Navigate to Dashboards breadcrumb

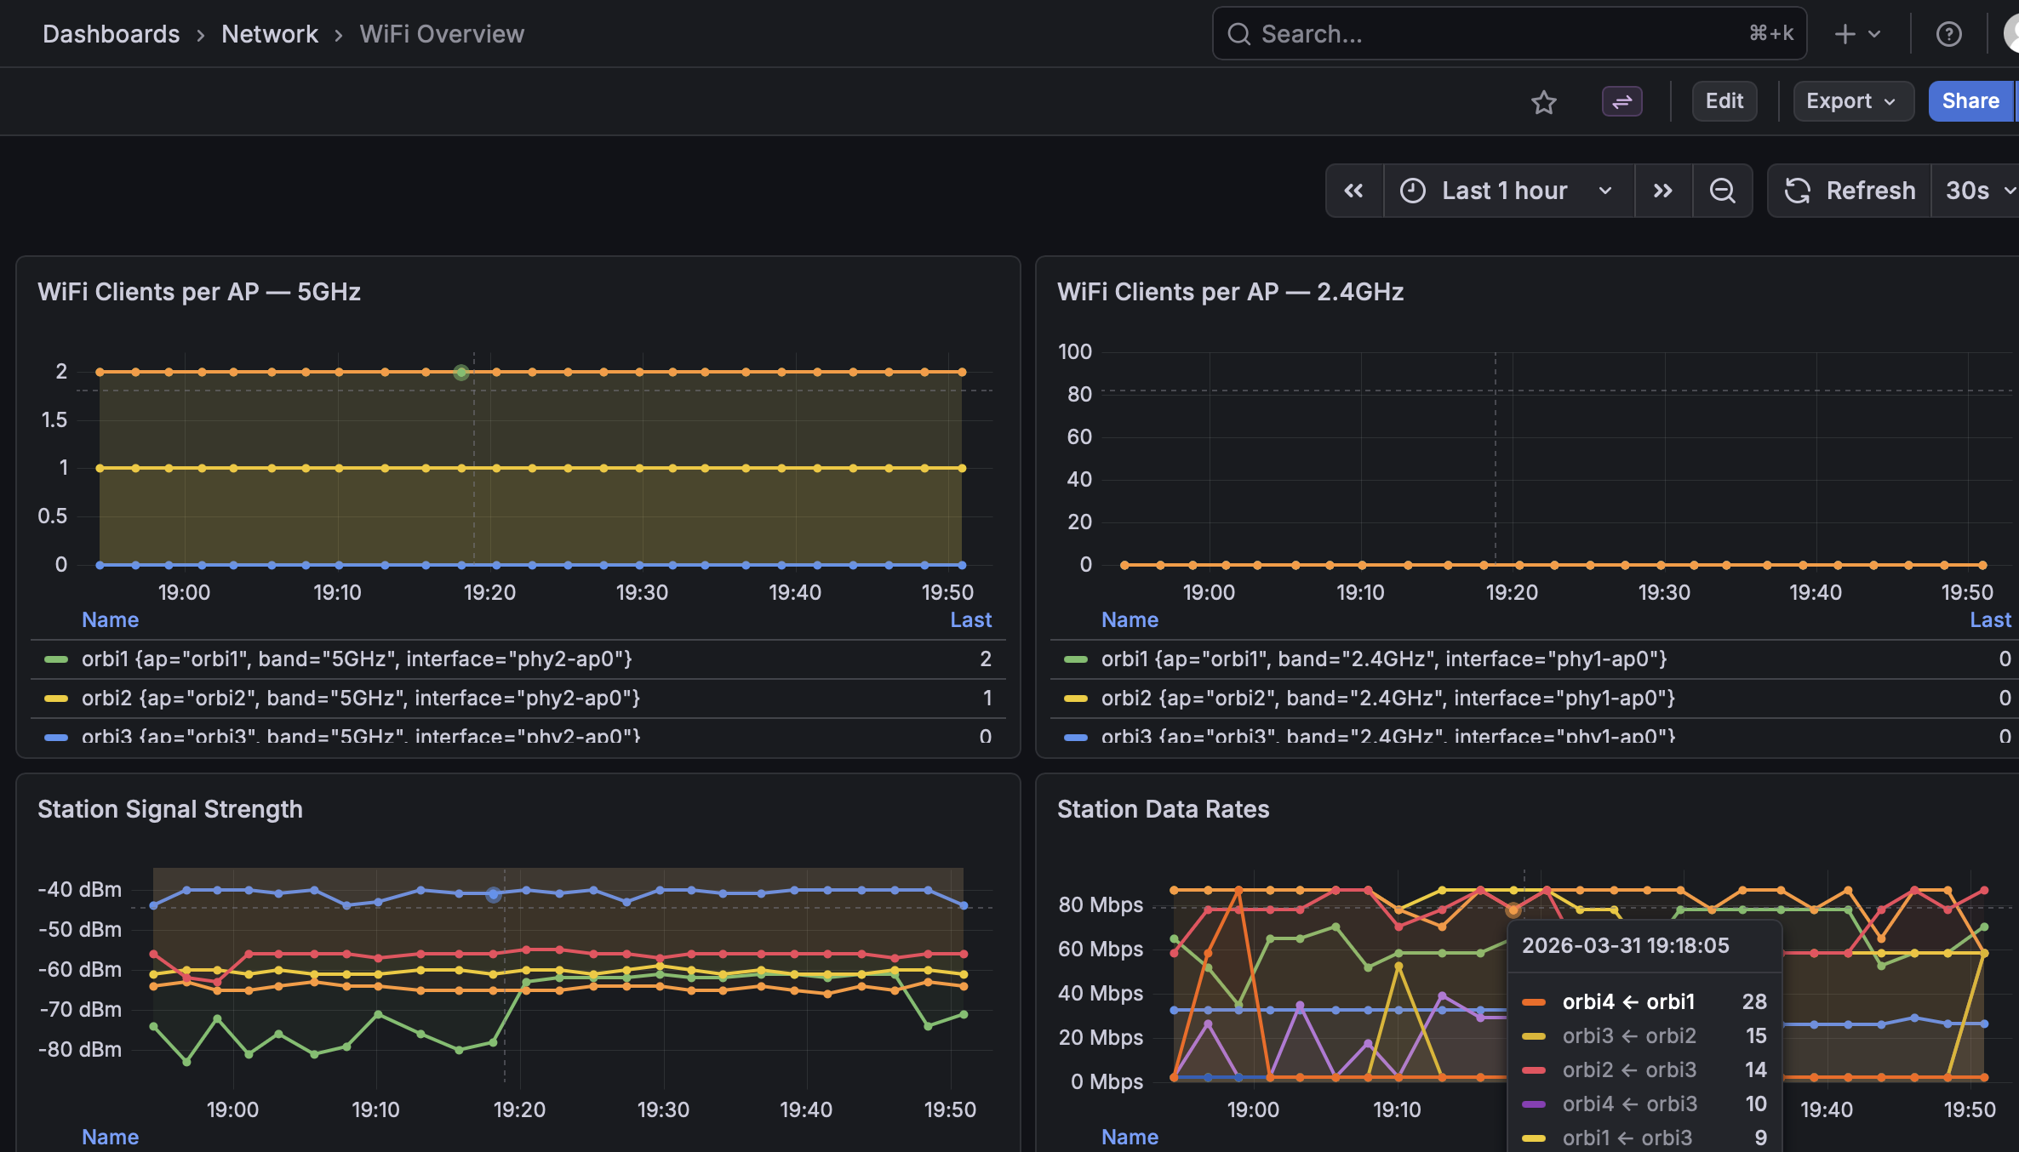(111, 33)
